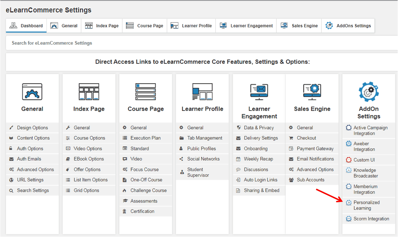This screenshot has width=398, height=237.
Task: Click the shield icon beside Data & Privacy
Action: click(239, 128)
